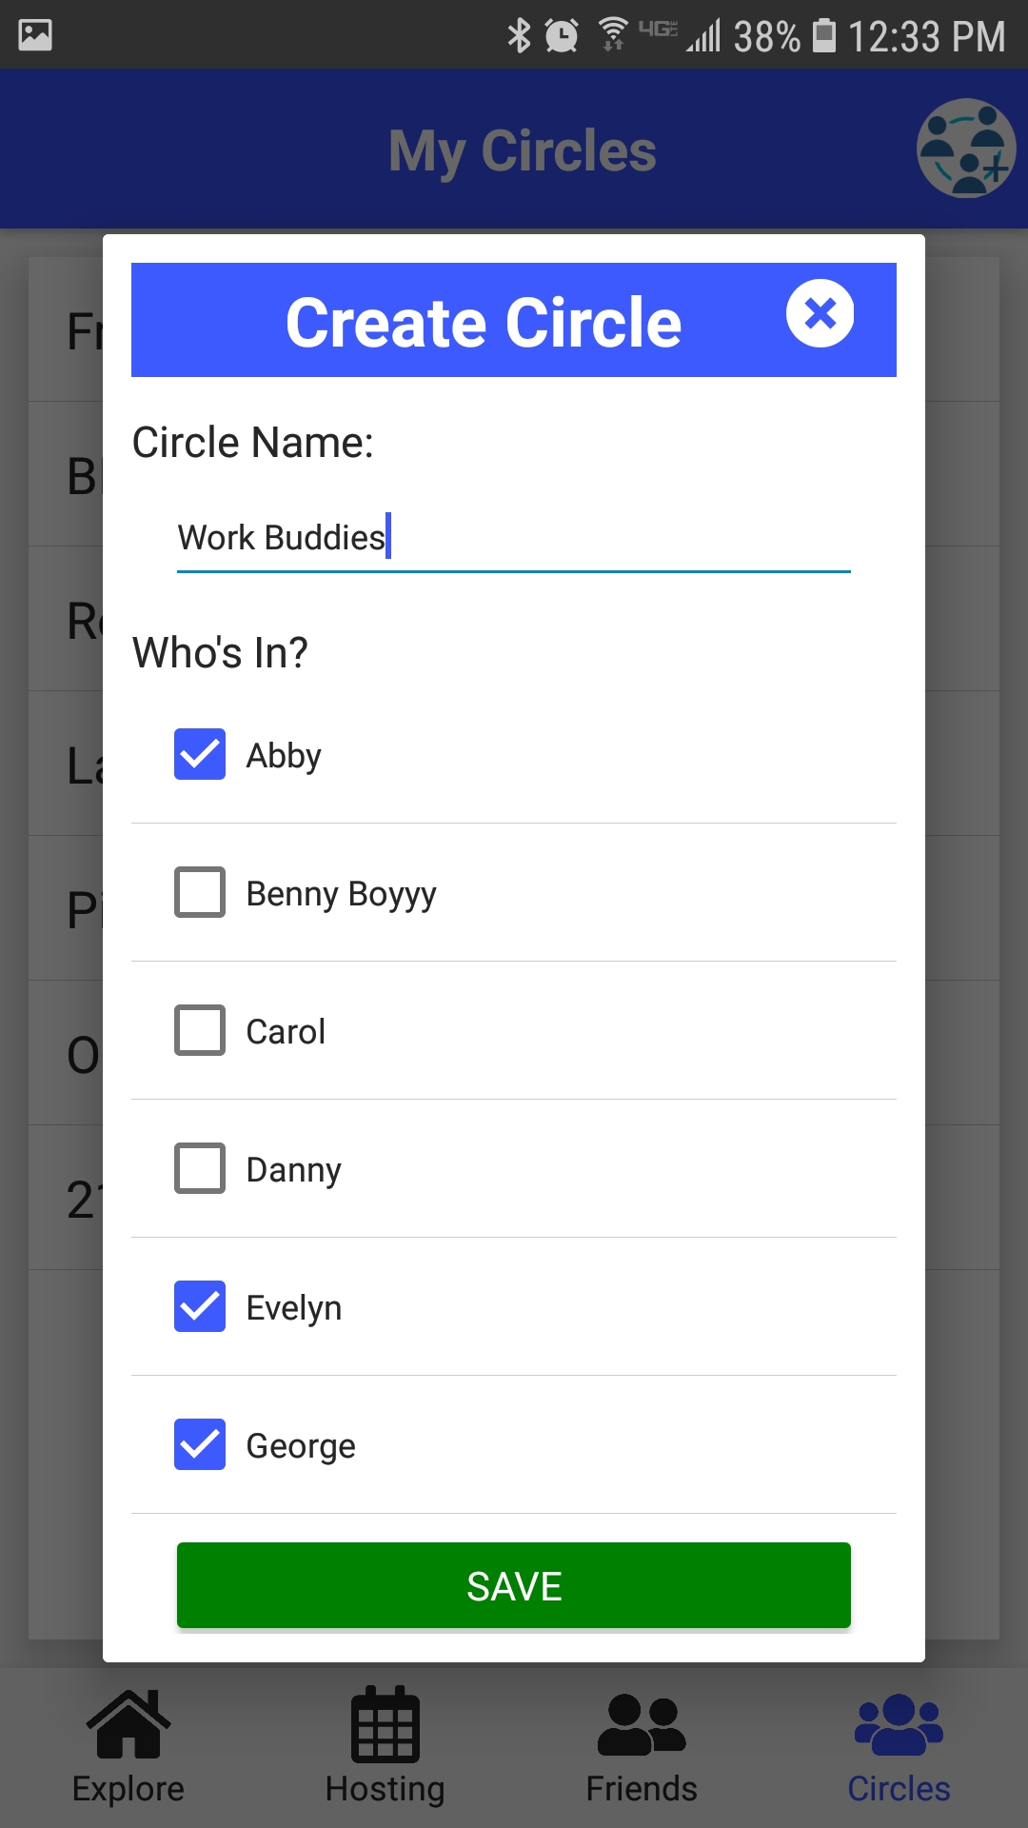Tap the Bluetooth status bar icon
Viewport: 1028px width, 1828px height.
[519, 35]
